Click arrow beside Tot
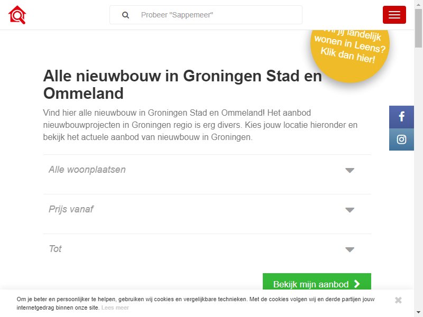The height and width of the screenshot is (317, 423). [350, 249]
